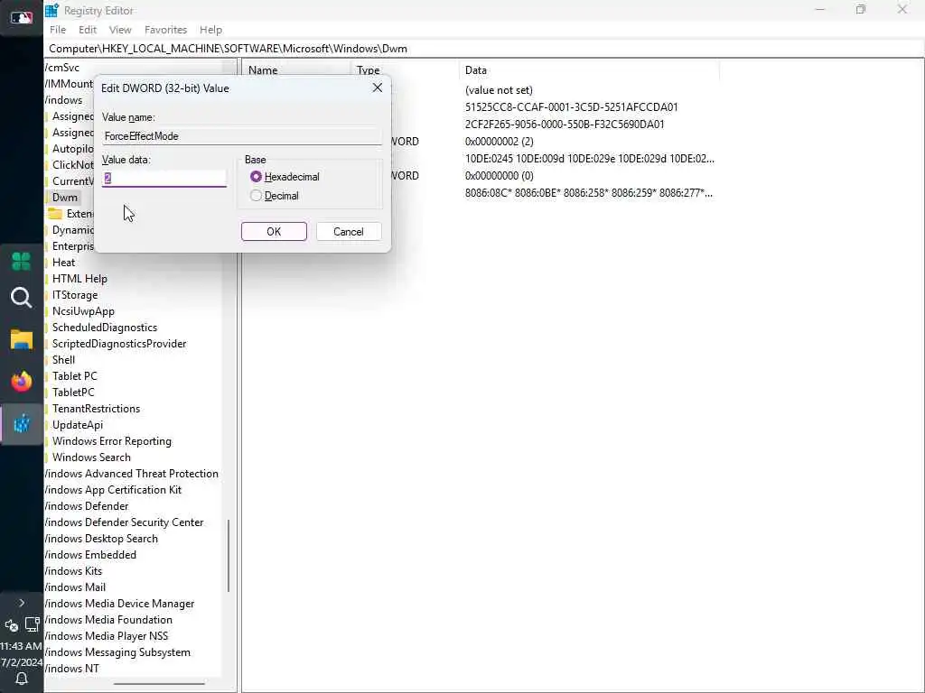Select the Registry Editor taskbar icon
Screen dimensions: 925x693
(22, 423)
